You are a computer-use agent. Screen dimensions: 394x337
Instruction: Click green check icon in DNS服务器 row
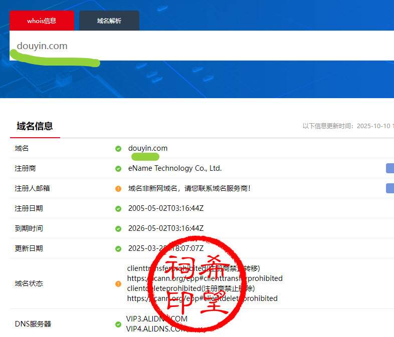(118, 324)
